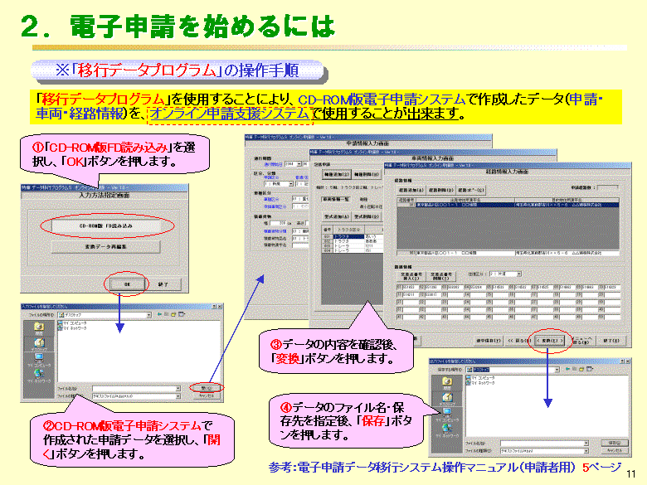The width and height of the screenshot is (647, 485).
Task: Click intersection number field 01
Action: [x=411, y=287]
